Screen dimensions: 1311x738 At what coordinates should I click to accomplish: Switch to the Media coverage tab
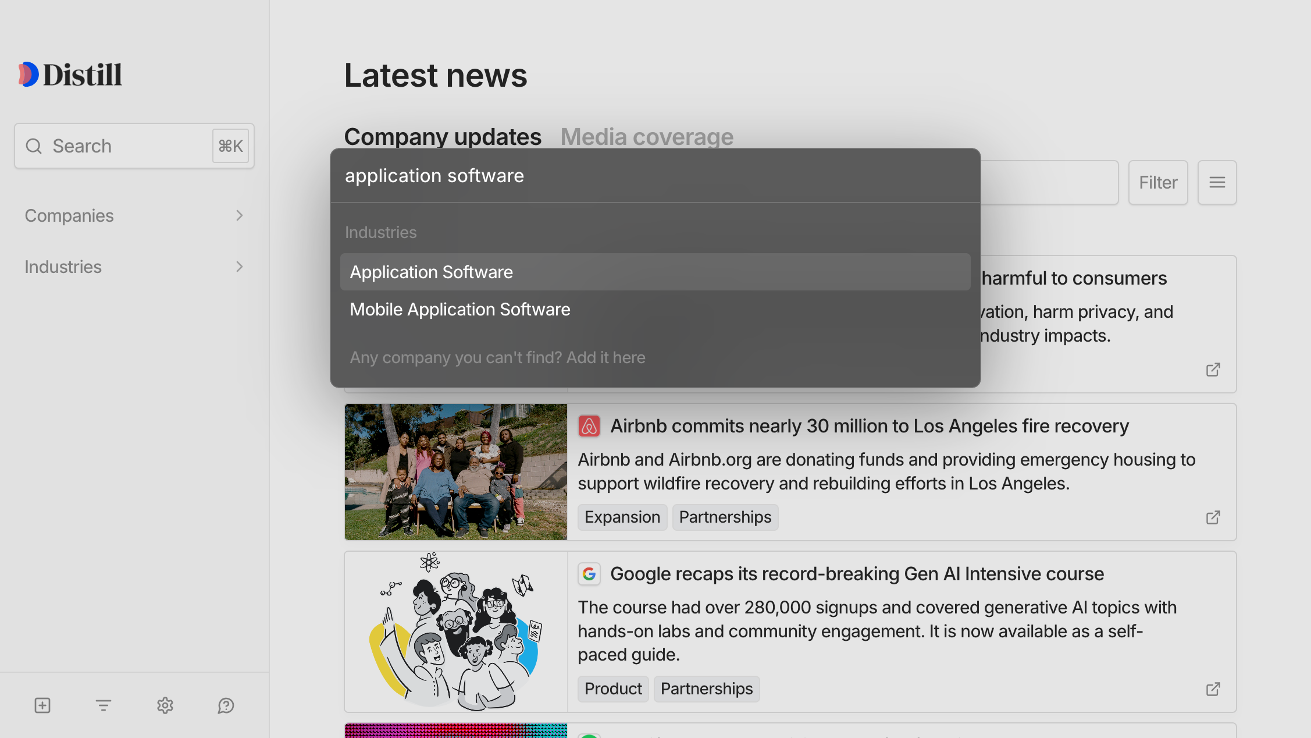click(x=646, y=137)
